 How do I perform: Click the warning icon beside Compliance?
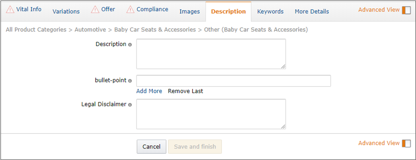click(131, 9)
